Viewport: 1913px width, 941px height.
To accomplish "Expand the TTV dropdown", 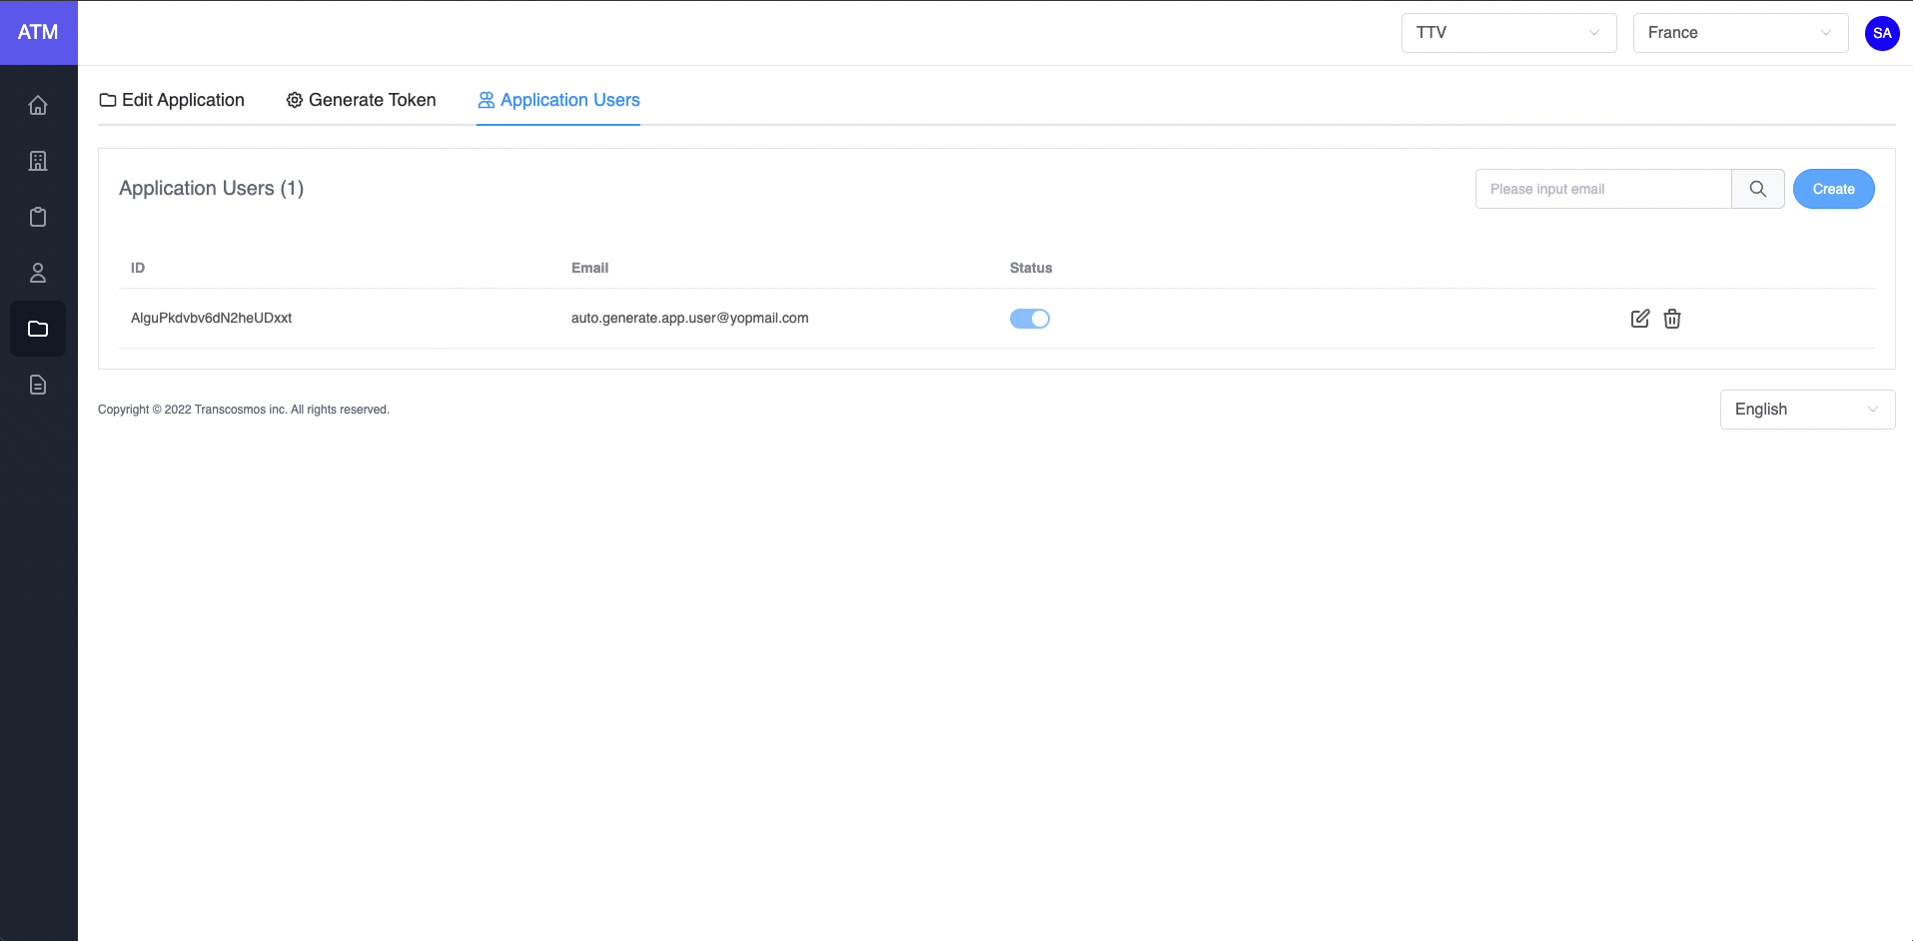I will [1508, 33].
